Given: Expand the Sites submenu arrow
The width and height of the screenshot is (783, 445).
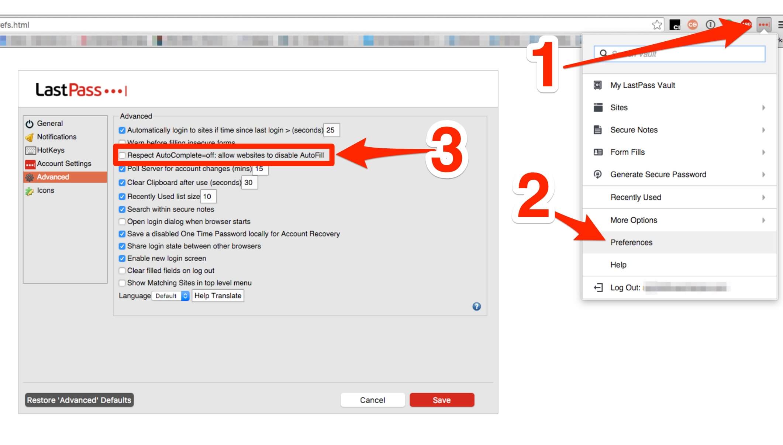Looking at the screenshot, I should click(763, 108).
